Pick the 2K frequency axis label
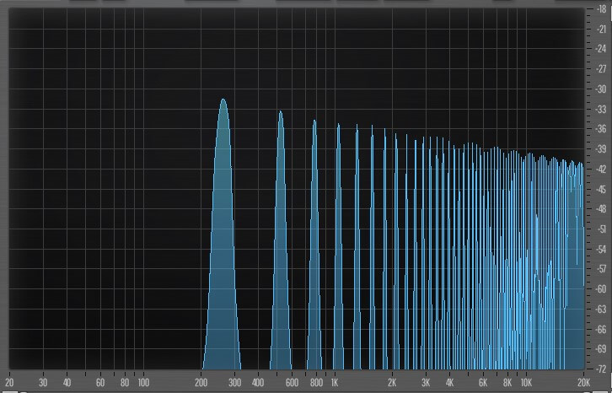The width and height of the screenshot is (612, 393). tap(392, 382)
